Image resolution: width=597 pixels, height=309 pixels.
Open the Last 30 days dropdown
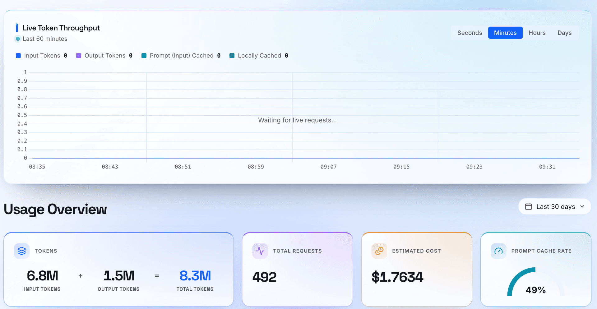(x=555, y=206)
